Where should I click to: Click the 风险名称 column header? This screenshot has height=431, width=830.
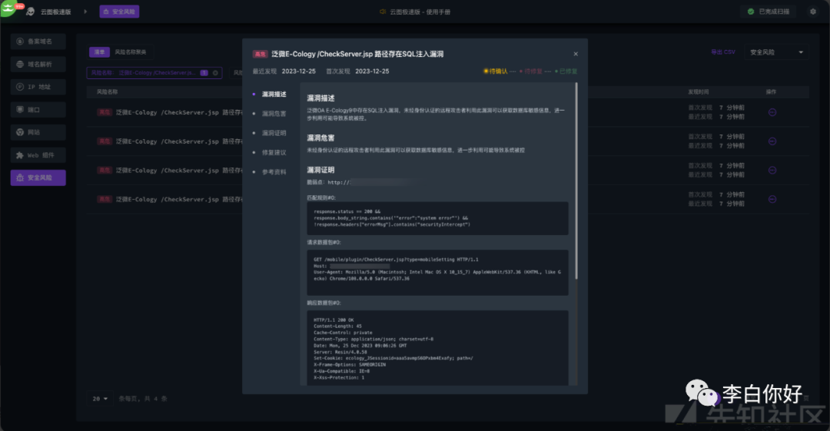(107, 91)
